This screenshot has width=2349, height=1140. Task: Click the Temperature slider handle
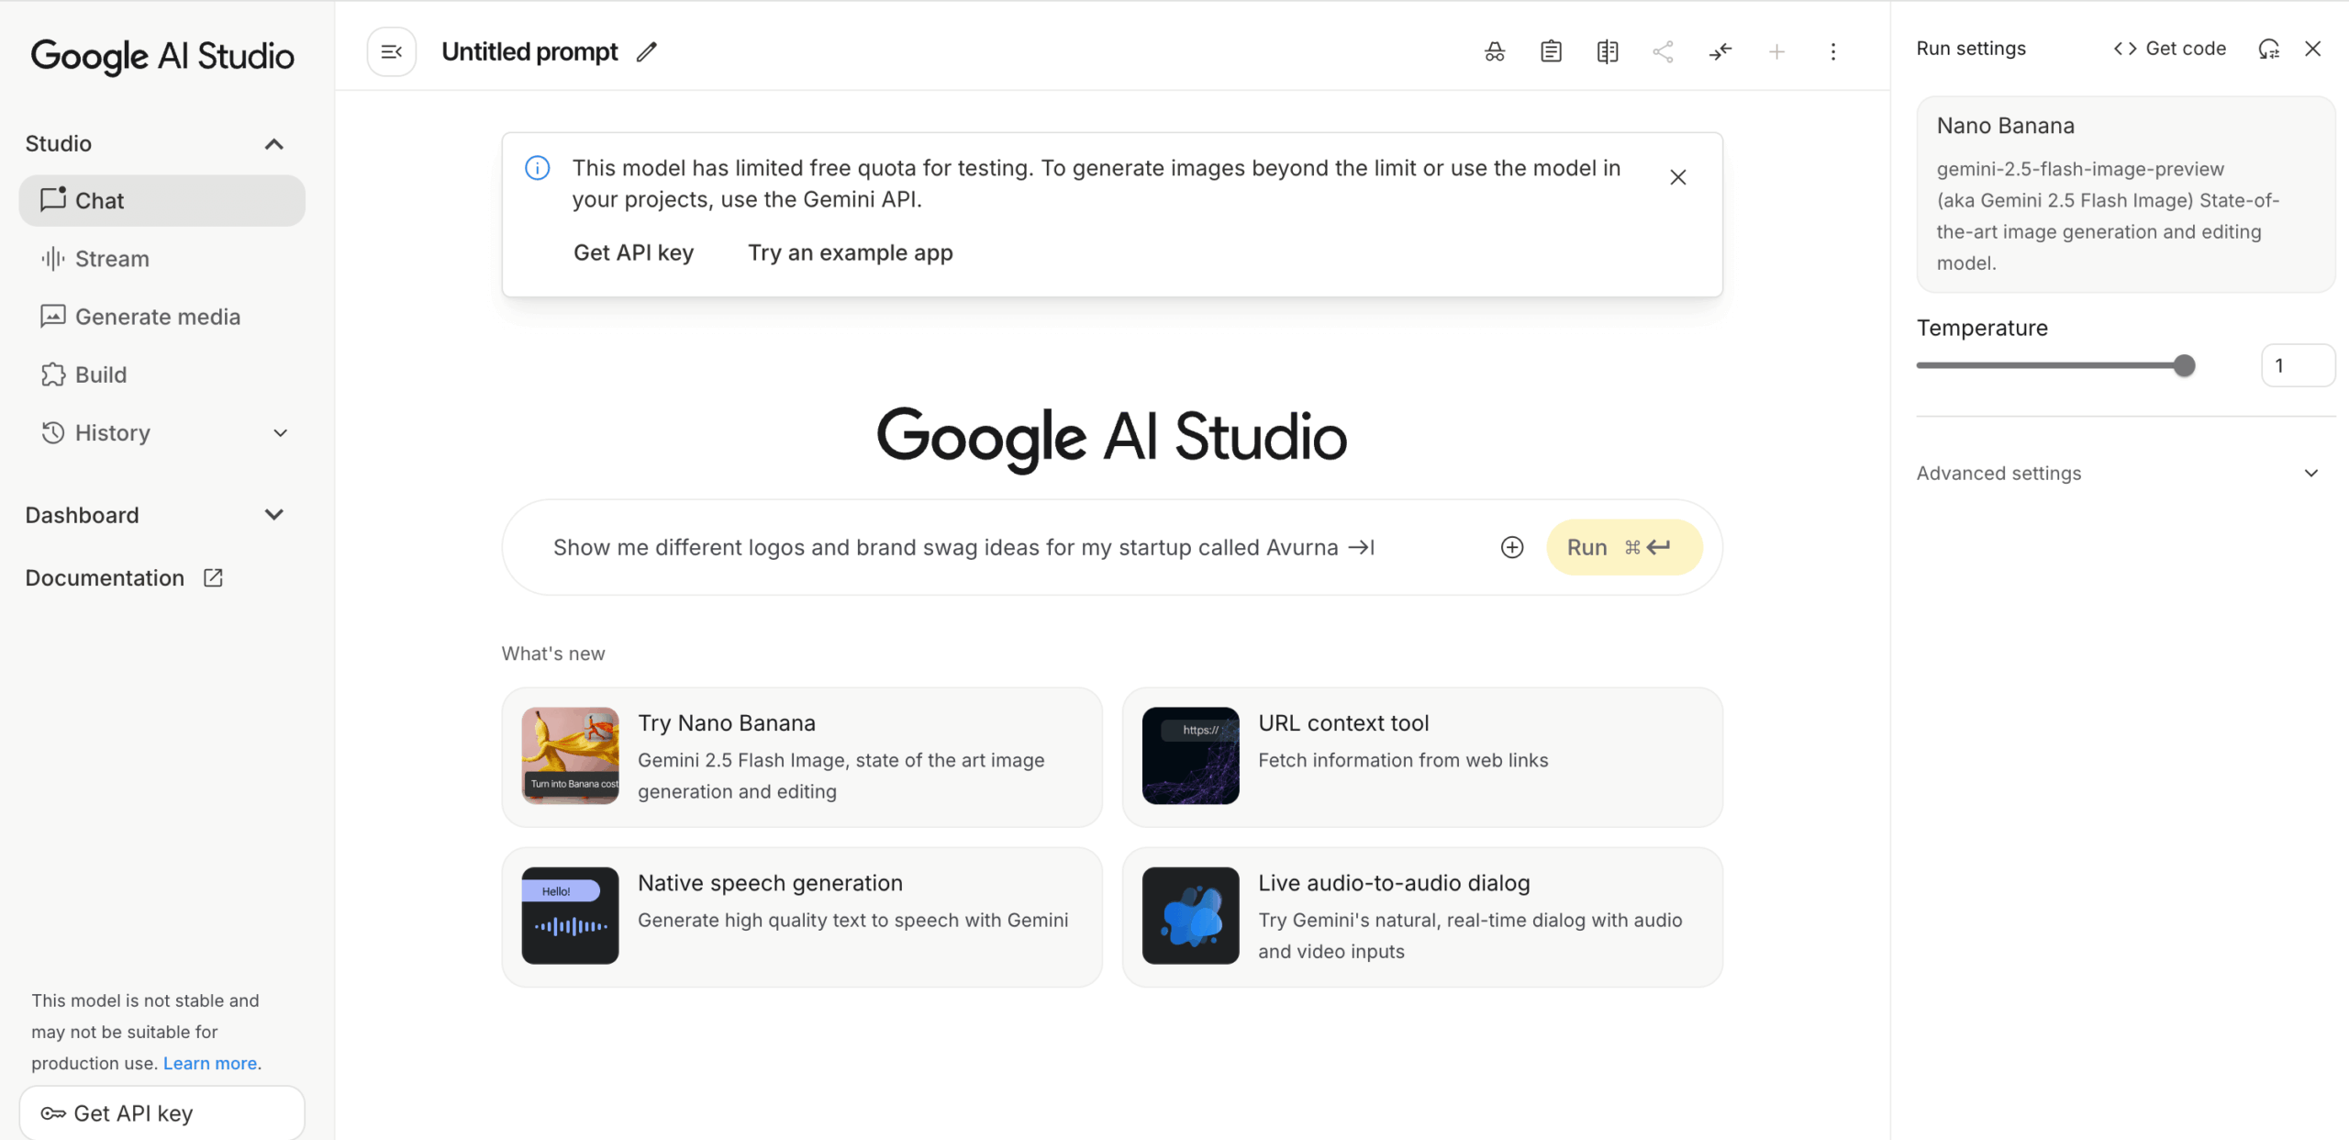click(2184, 365)
